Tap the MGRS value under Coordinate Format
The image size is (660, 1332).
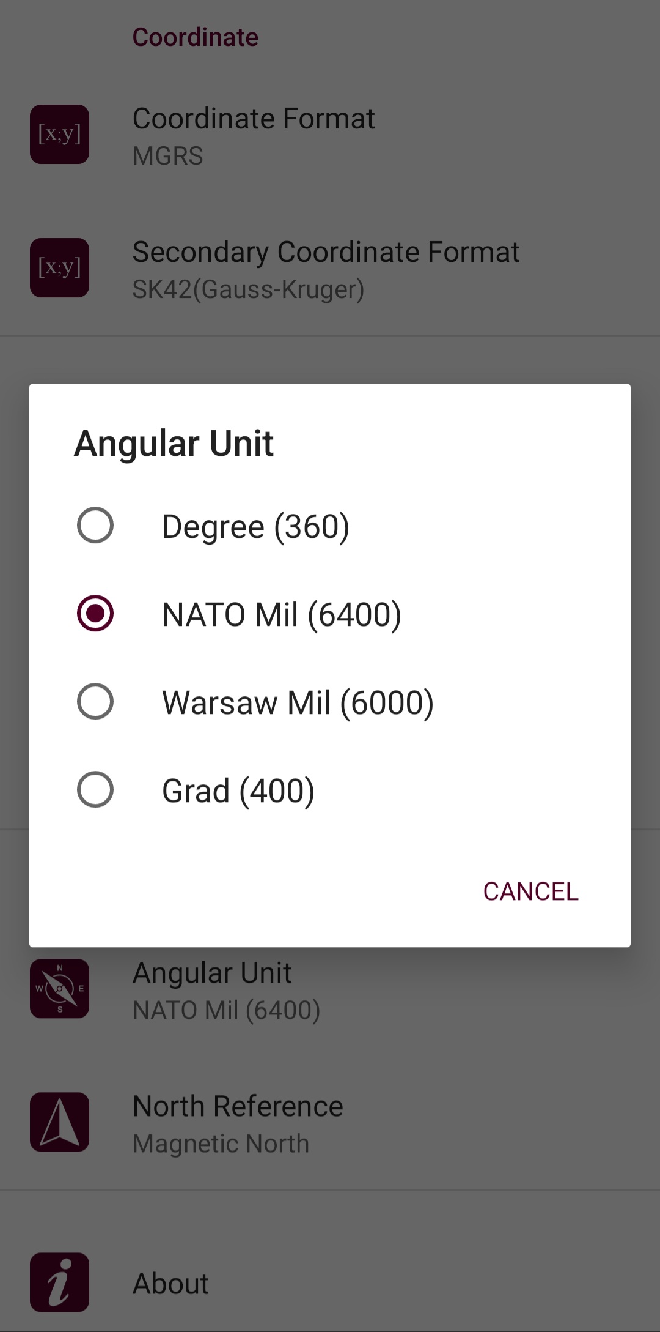click(168, 155)
